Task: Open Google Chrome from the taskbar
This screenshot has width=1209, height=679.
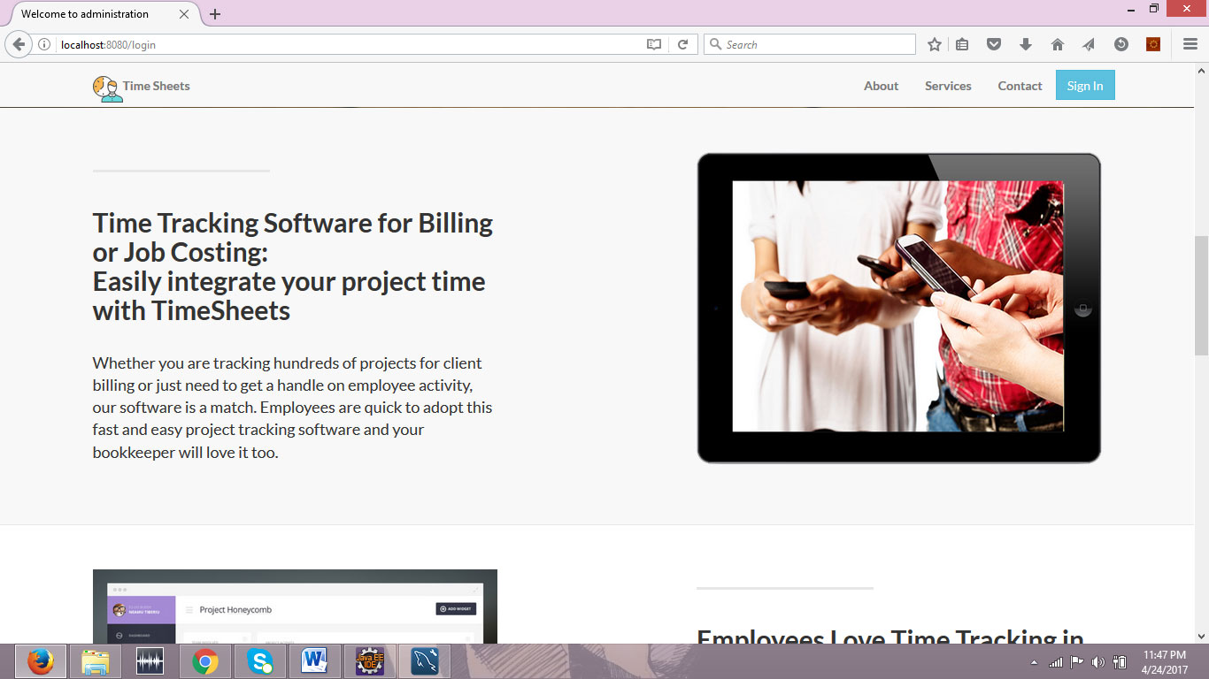Action: pyautogui.click(x=205, y=661)
